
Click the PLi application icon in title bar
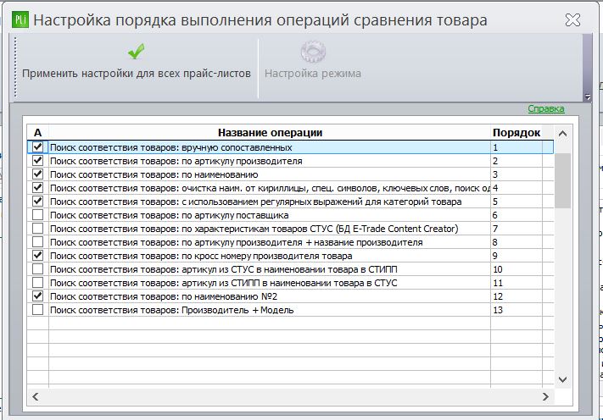pos(20,19)
